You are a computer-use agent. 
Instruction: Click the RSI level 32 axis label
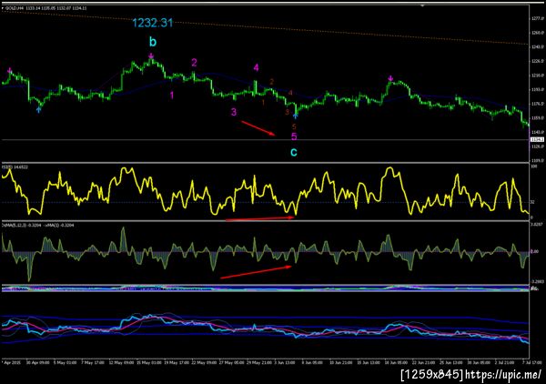point(532,202)
